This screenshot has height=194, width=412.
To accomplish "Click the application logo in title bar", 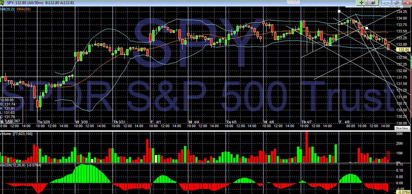I will pos(3,2).
